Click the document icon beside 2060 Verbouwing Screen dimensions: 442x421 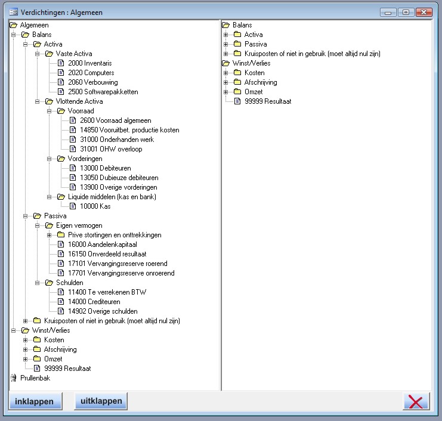coord(61,82)
